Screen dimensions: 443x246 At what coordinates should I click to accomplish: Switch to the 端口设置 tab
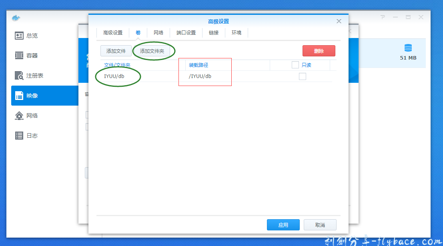(186, 33)
